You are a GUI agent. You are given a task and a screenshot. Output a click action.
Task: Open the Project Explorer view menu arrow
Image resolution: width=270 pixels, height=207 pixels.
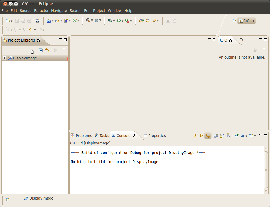64,49
